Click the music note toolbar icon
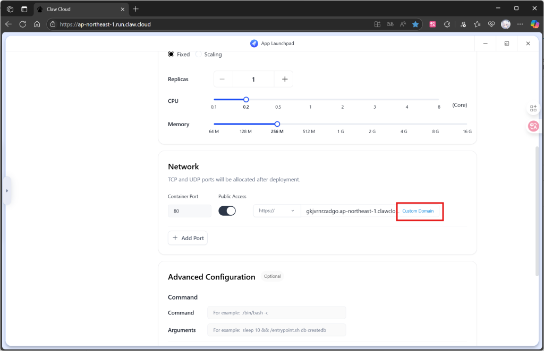 [463, 24]
